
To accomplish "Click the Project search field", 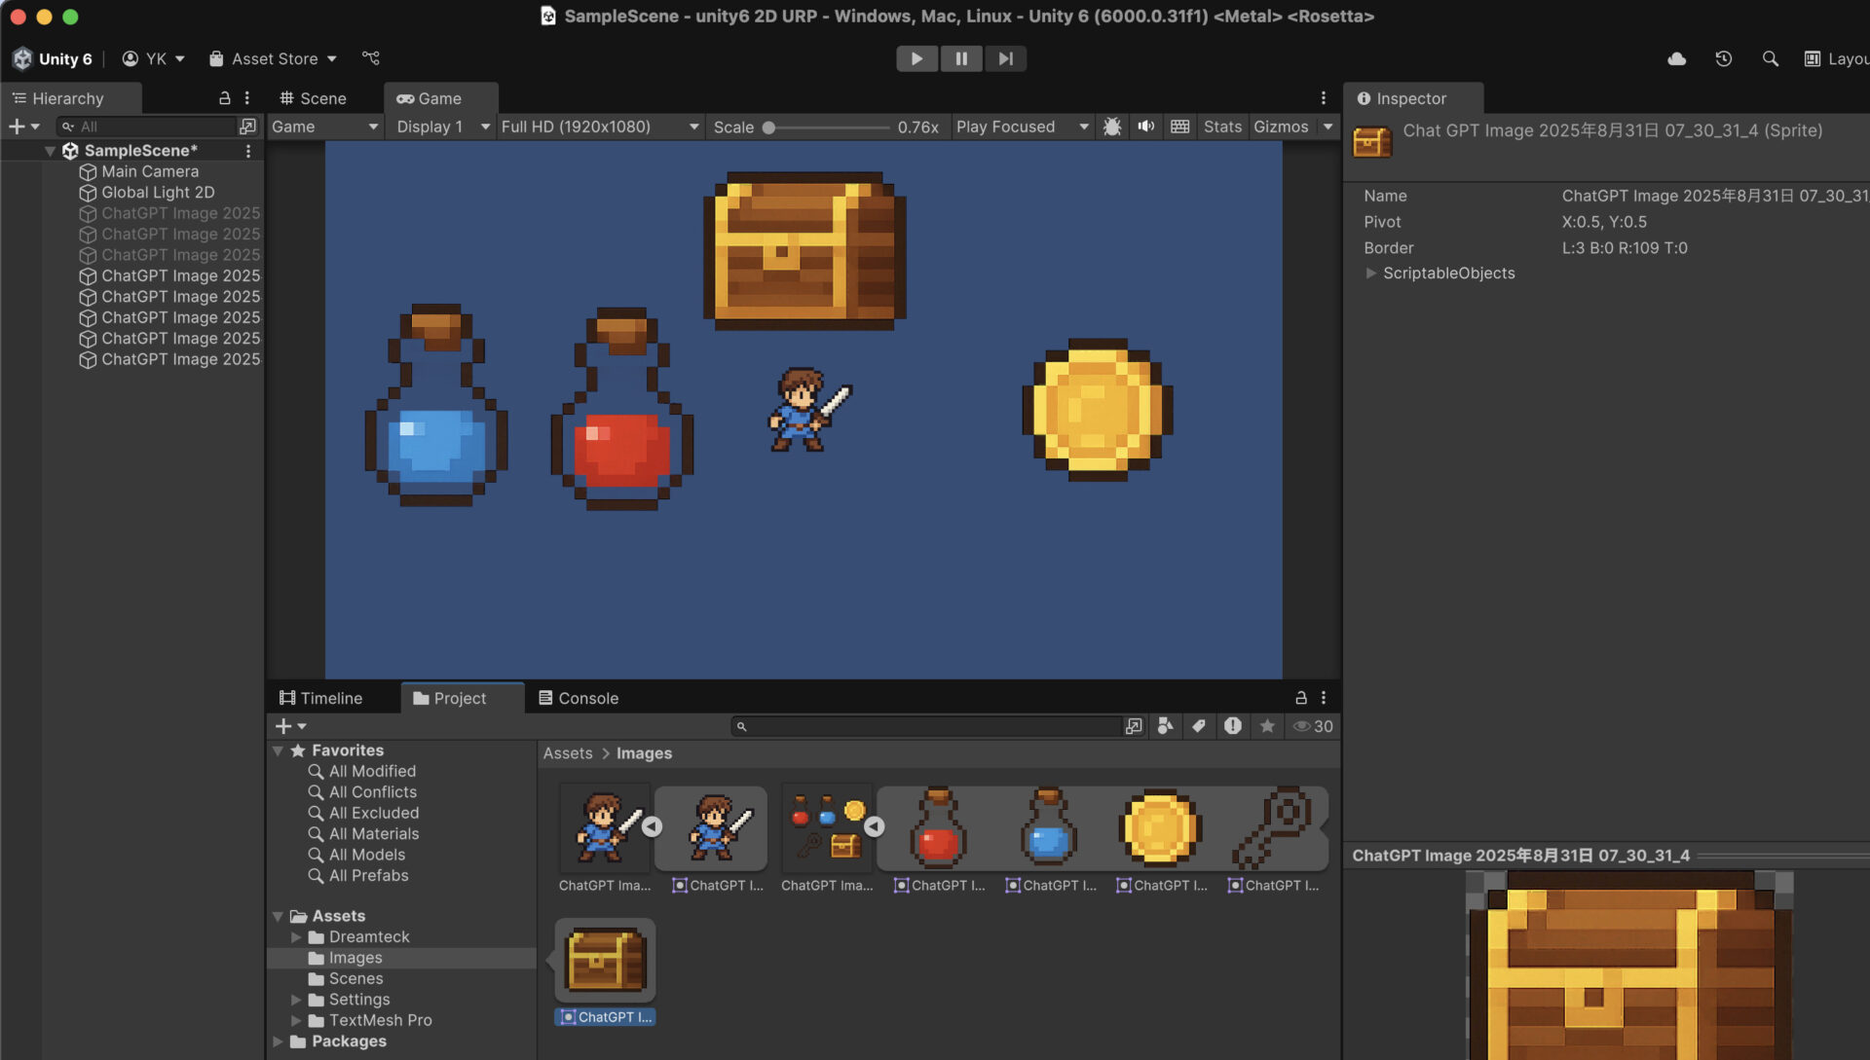I will tap(925, 726).
